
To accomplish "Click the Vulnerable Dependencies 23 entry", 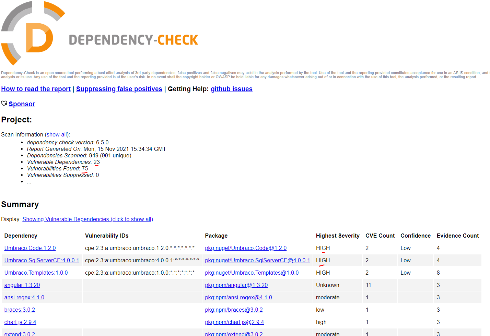I will (x=63, y=162).
